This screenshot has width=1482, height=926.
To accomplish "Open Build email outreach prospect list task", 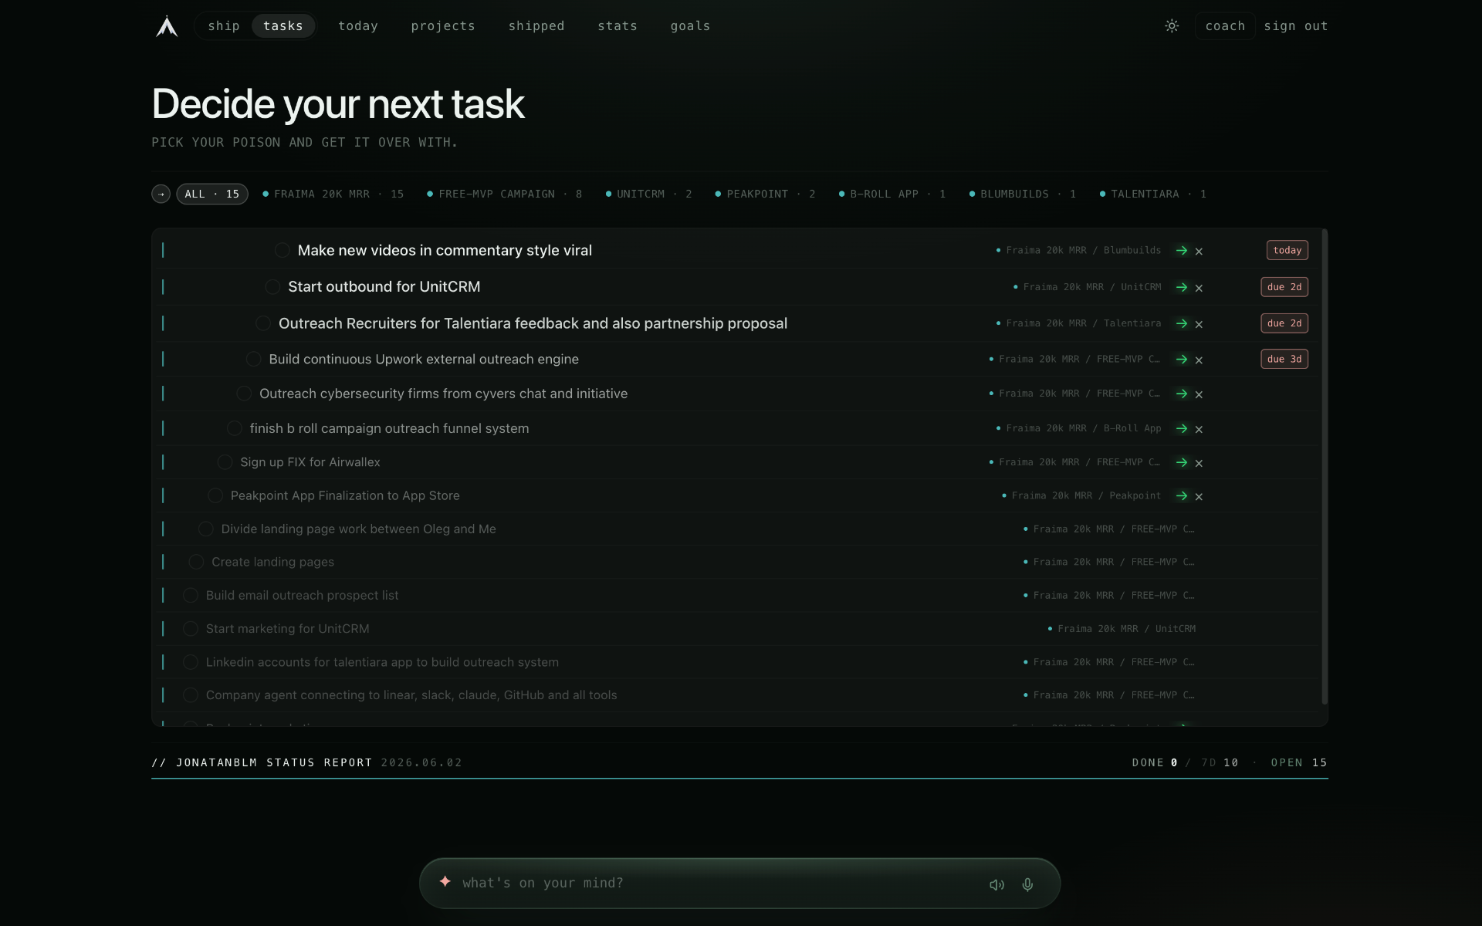I will point(302,595).
